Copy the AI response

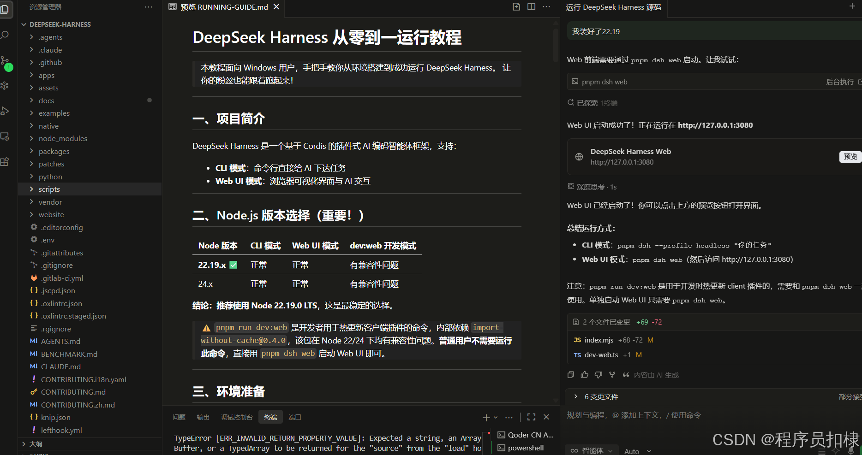(x=571, y=375)
